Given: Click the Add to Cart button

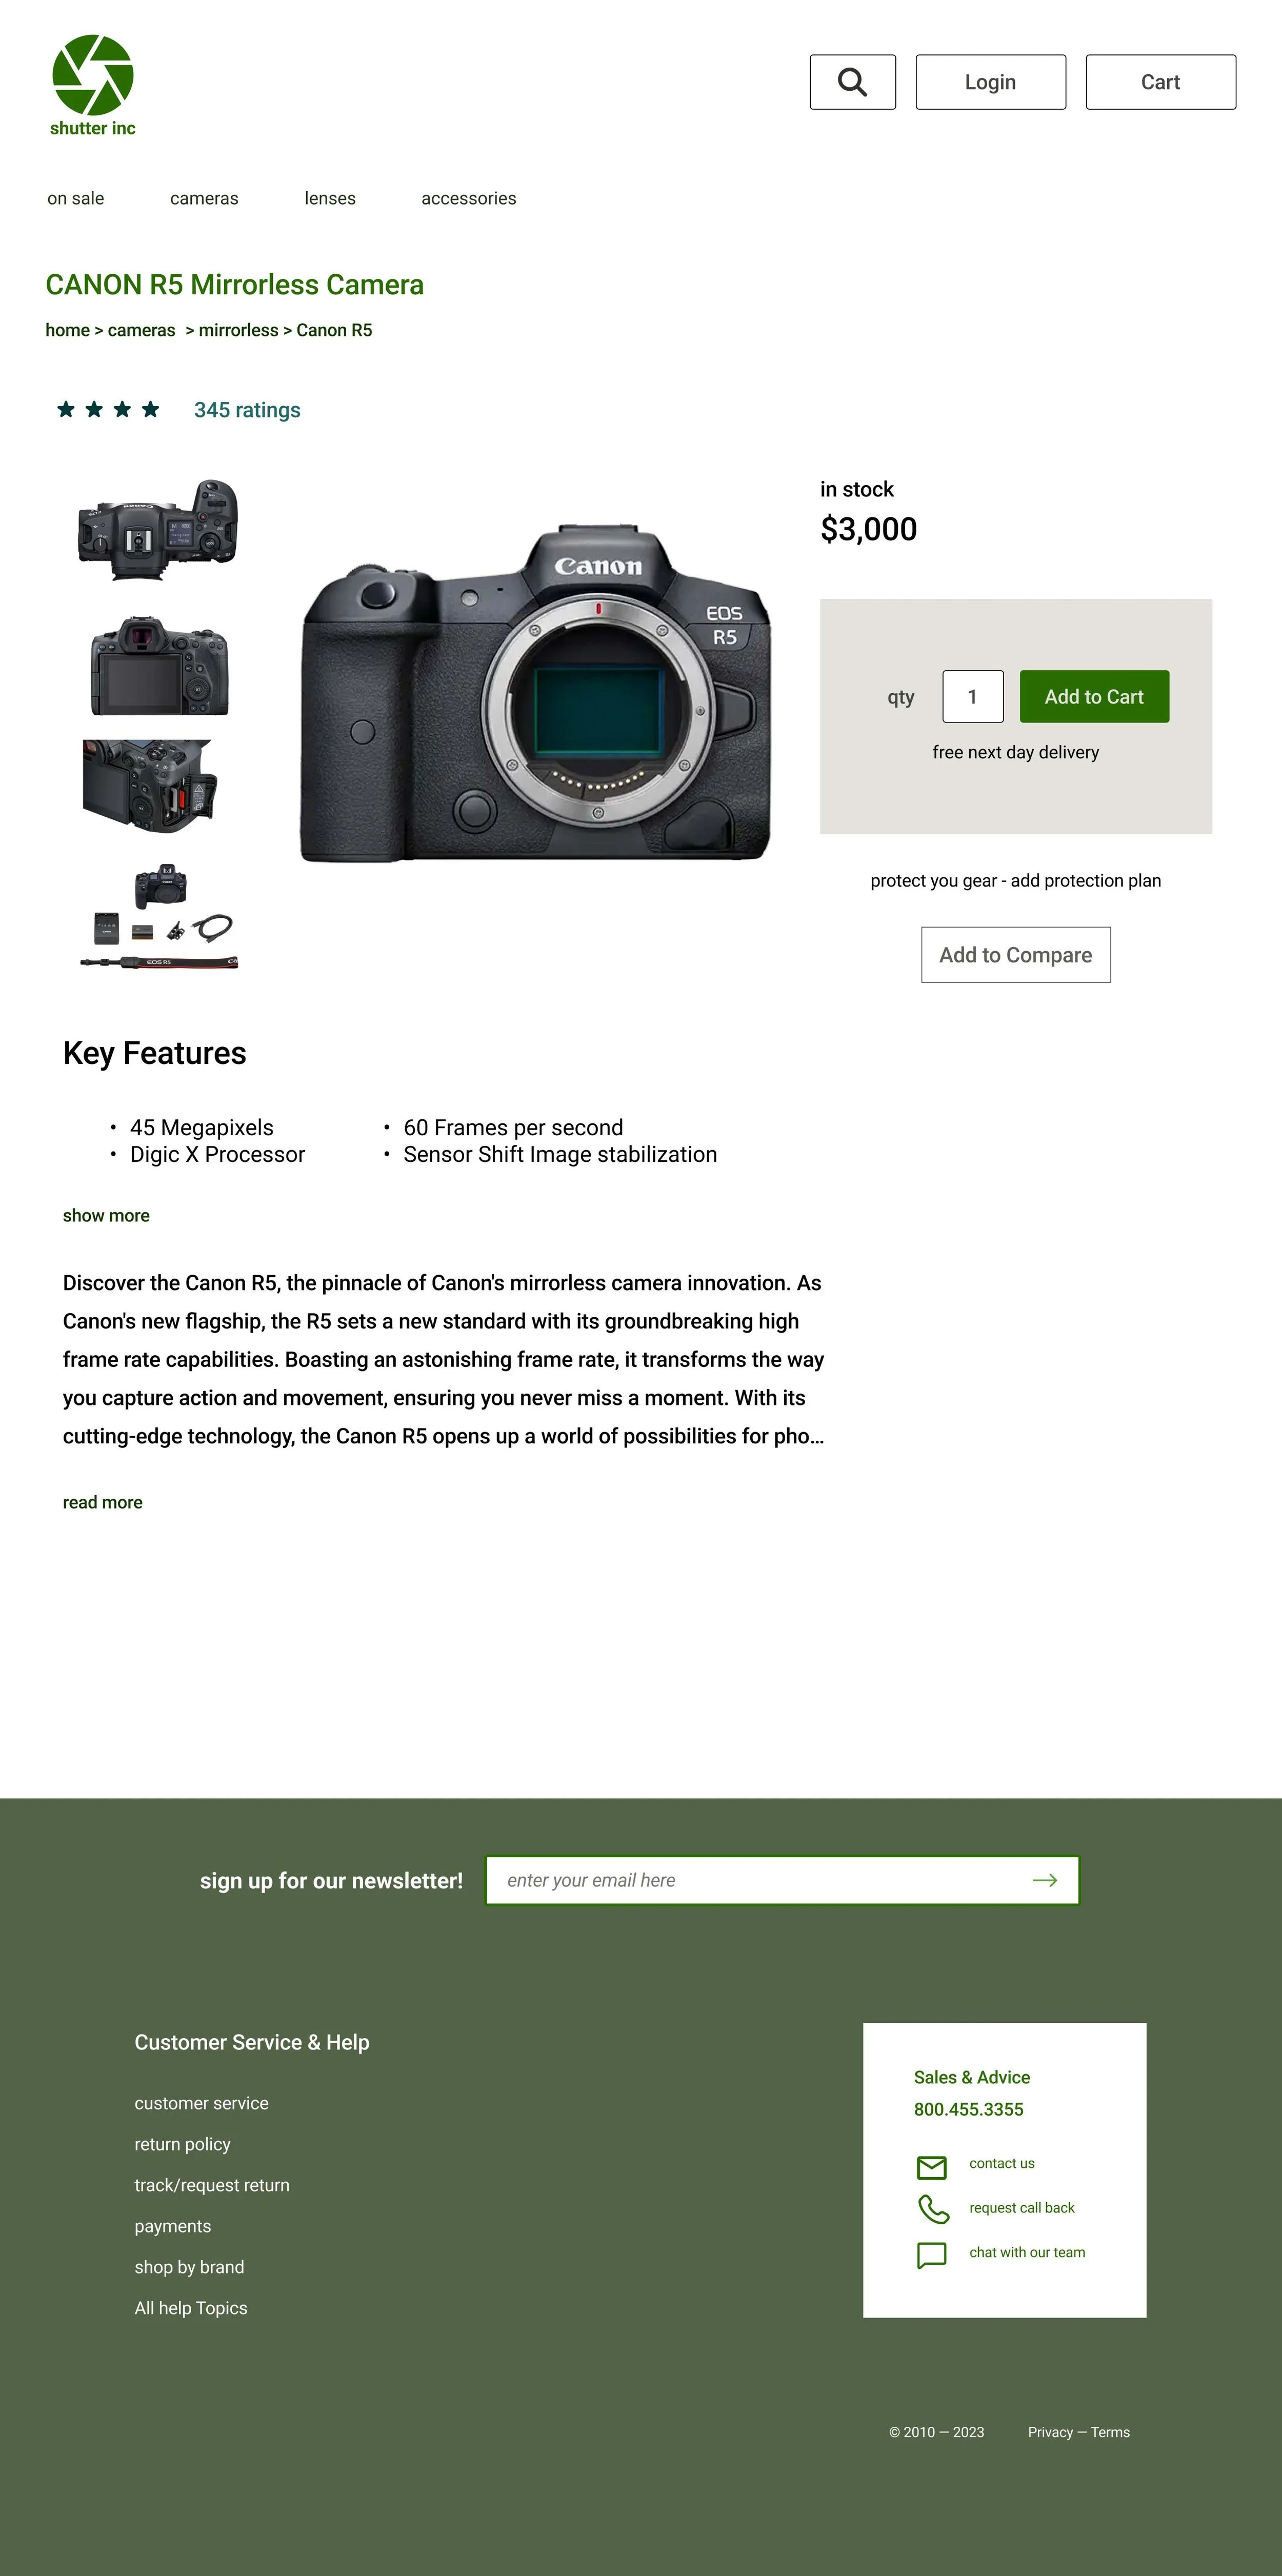Looking at the screenshot, I should click(x=1094, y=696).
